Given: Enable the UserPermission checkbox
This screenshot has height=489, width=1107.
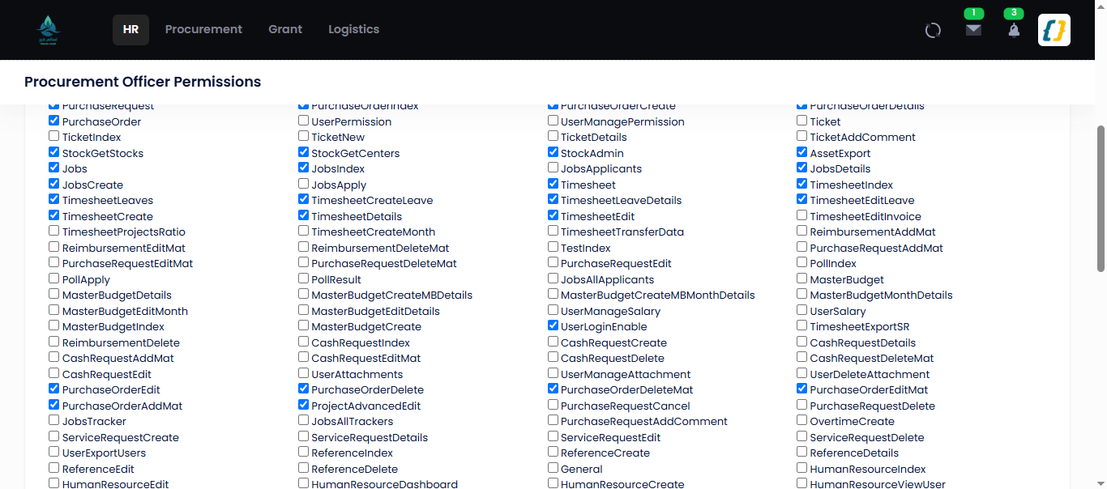Looking at the screenshot, I should click(304, 121).
